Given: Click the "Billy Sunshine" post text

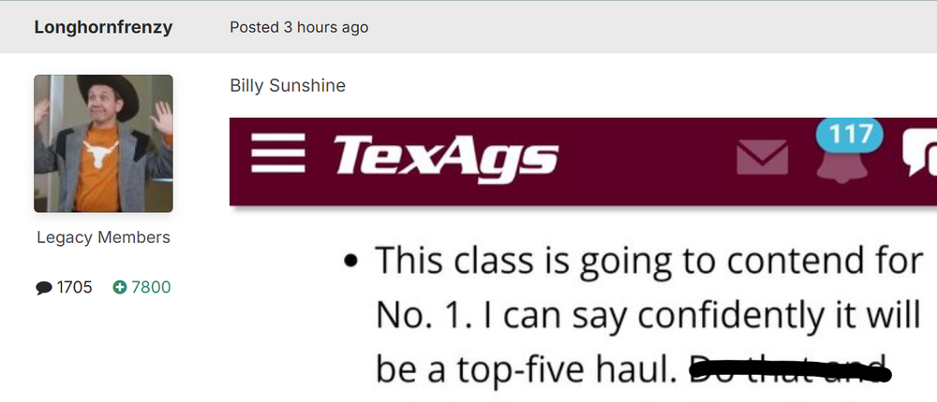Looking at the screenshot, I should pos(288,86).
